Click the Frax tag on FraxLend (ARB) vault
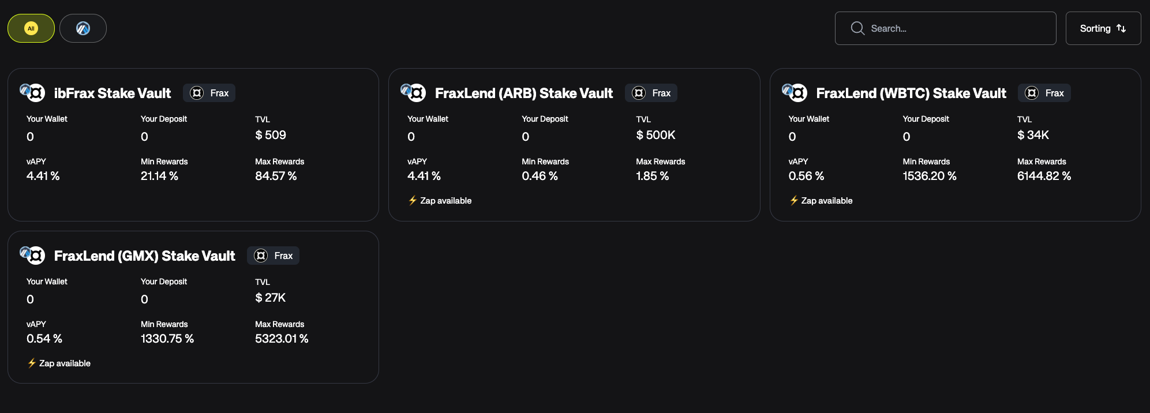The height and width of the screenshot is (413, 1150). tap(651, 93)
